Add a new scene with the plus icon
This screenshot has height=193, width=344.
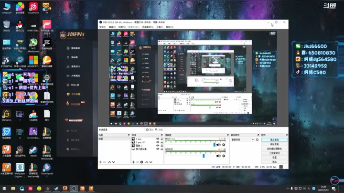(100, 162)
